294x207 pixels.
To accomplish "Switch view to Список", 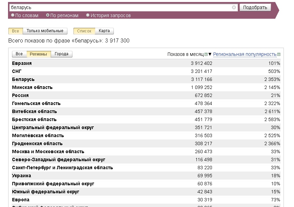I will [x=84, y=31].
